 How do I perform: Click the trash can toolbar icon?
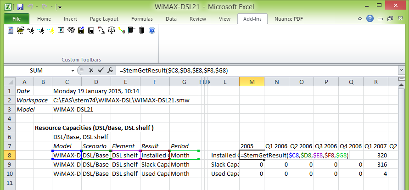[142, 30]
